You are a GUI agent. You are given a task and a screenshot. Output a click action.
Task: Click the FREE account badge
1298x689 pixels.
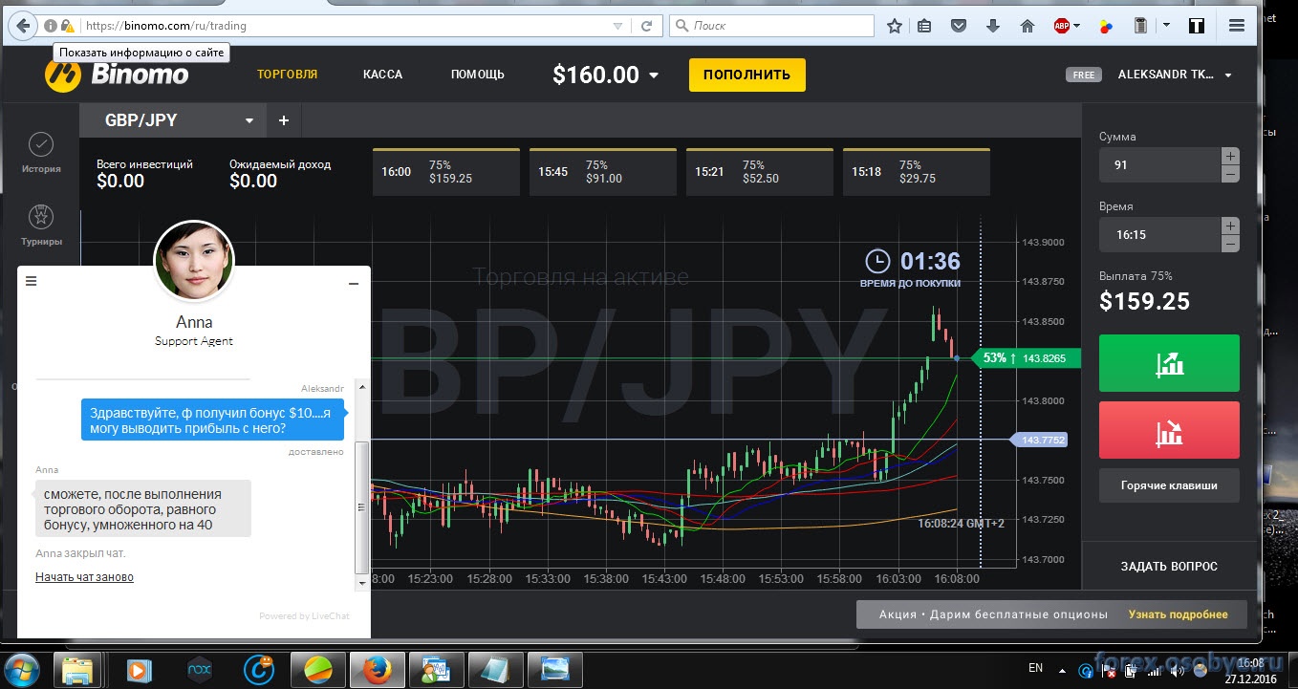point(1084,75)
